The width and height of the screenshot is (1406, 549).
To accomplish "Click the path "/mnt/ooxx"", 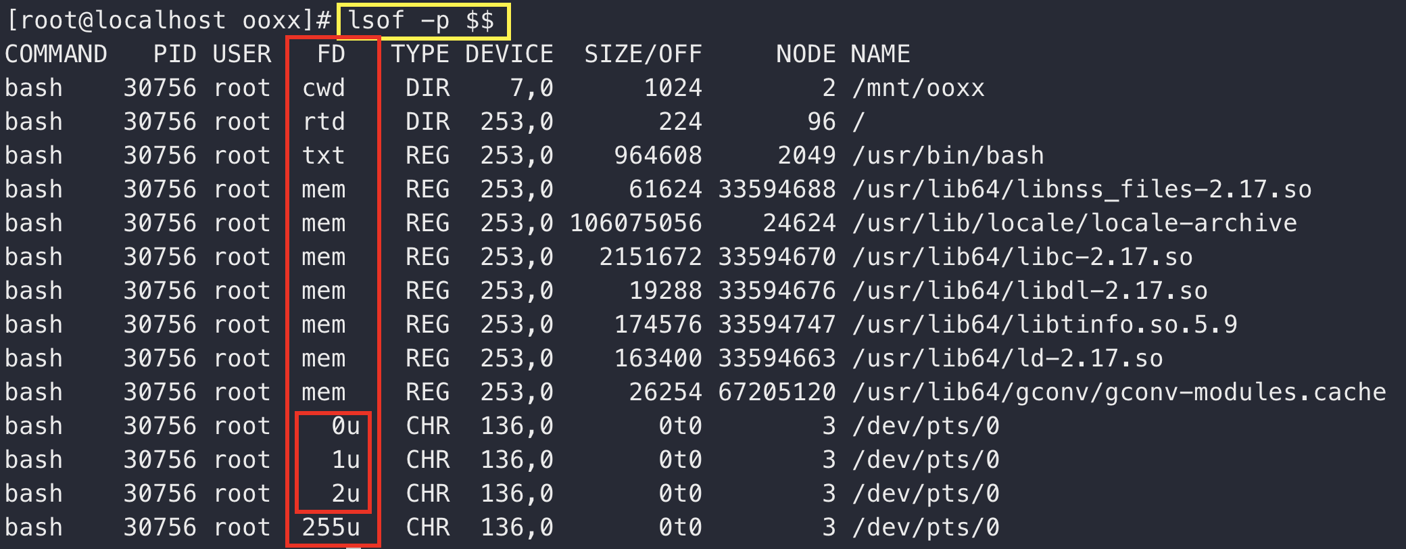I will [x=918, y=88].
